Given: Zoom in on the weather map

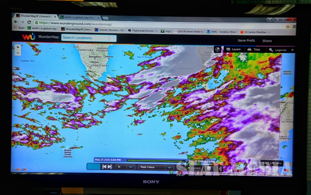Looking at the screenshot, I should click(x=18, y=47).
